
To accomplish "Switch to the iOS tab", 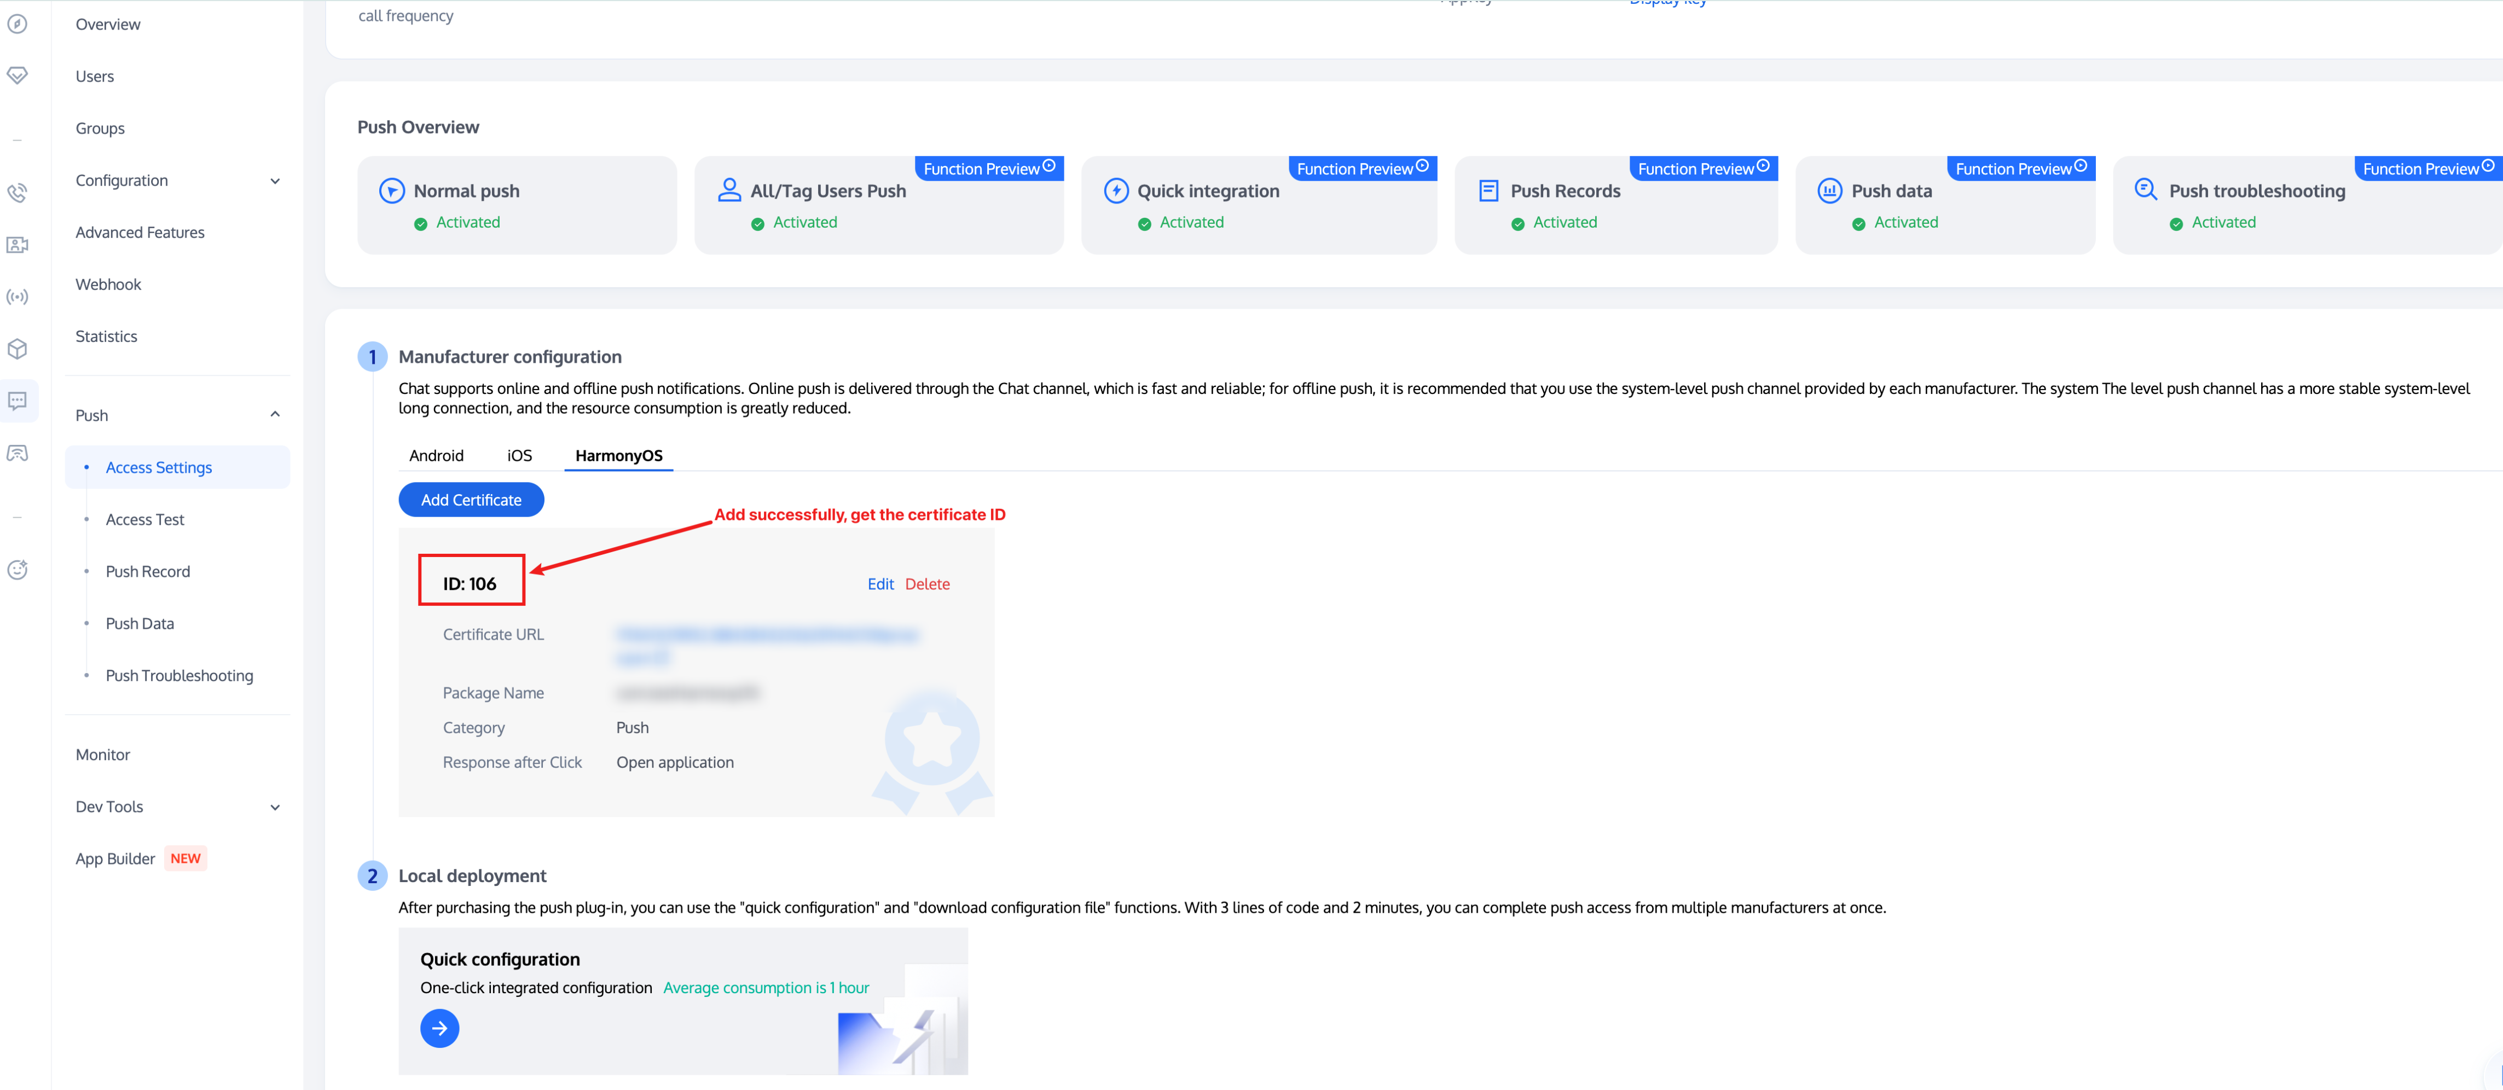I will tap(519, 456).
